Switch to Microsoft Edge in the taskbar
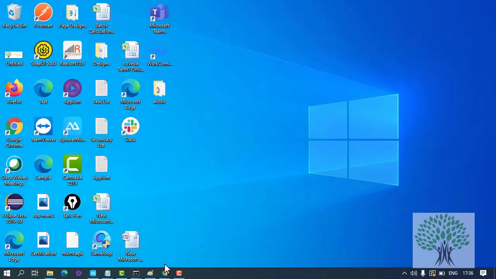 [x=64, y=273]
